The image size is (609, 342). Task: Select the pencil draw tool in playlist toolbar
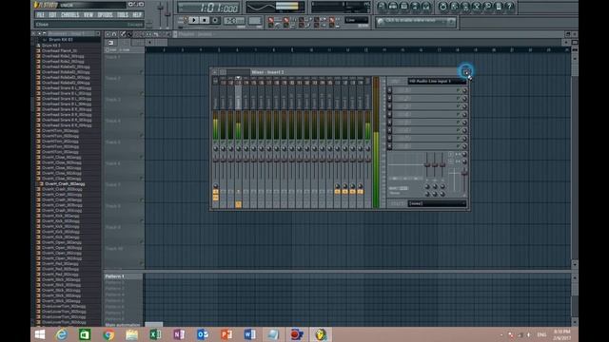point(123,34)
